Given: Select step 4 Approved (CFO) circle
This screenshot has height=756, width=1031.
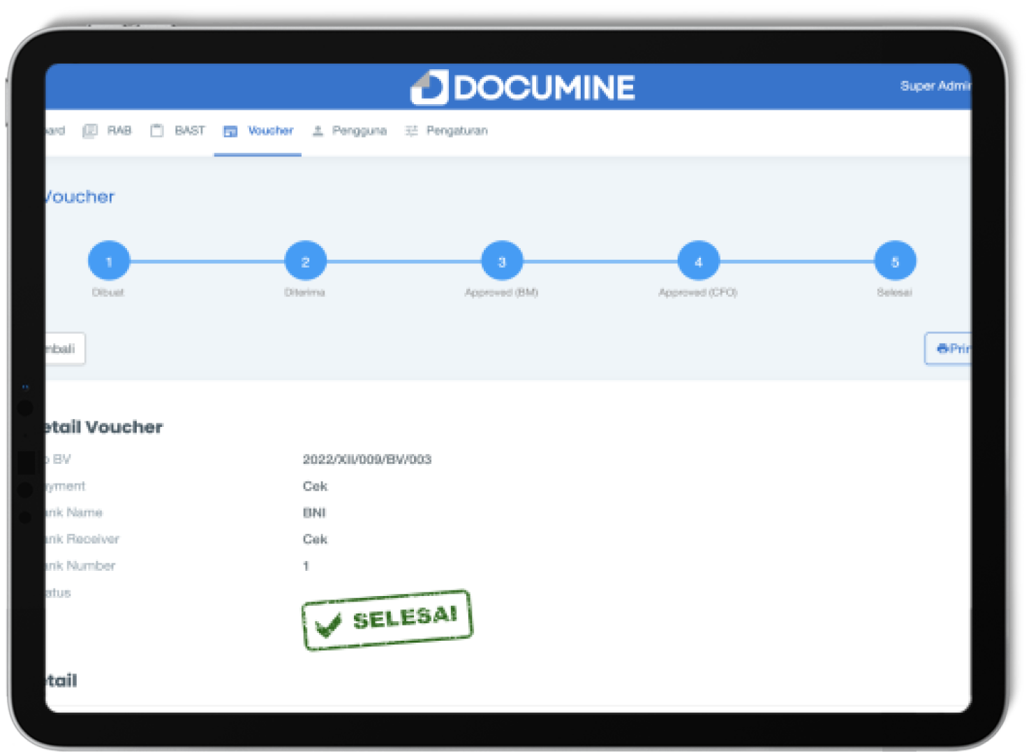Looking at the screenshot, I should point(698,261).
